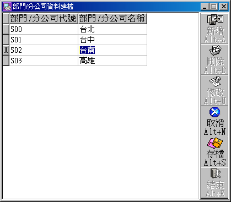Click the 台北 name cell
Viewport: 231px width, 202px height.
click(x=112, y=29)
